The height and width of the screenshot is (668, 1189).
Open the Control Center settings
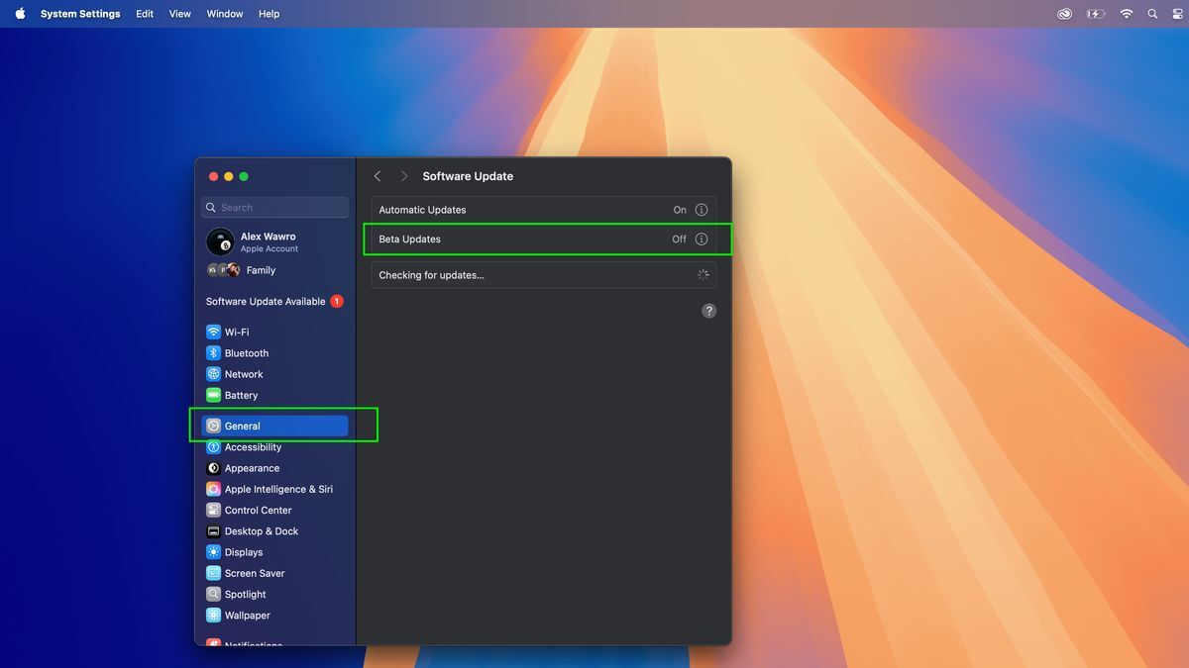pyautogui.click(x=258, y=511)
